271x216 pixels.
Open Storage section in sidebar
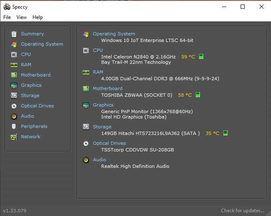(30, 95)
